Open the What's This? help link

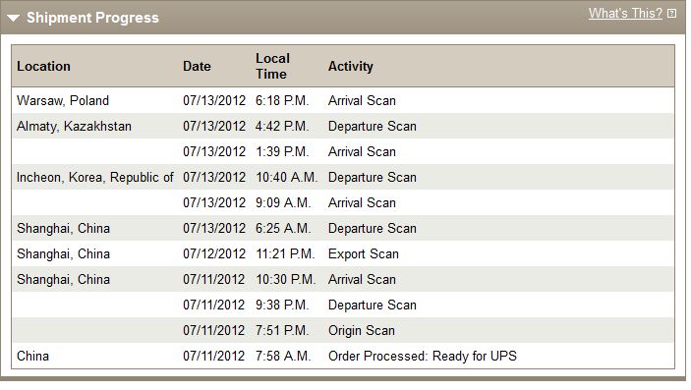pos(625,13)
